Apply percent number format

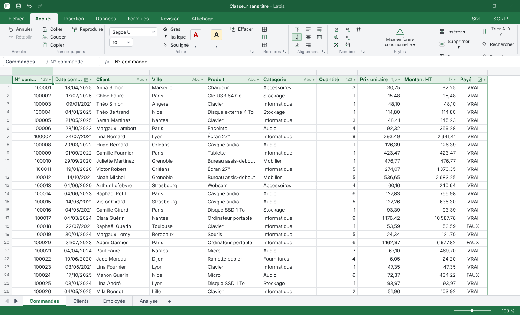[336, 45]
